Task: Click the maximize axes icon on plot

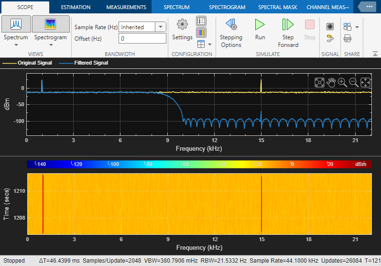Action: tap(319, 82)
